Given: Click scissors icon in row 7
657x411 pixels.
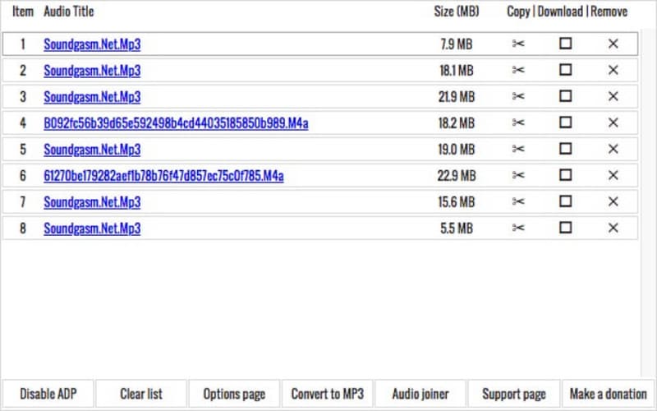Looking at the screenshot, I should coord(518,201).
